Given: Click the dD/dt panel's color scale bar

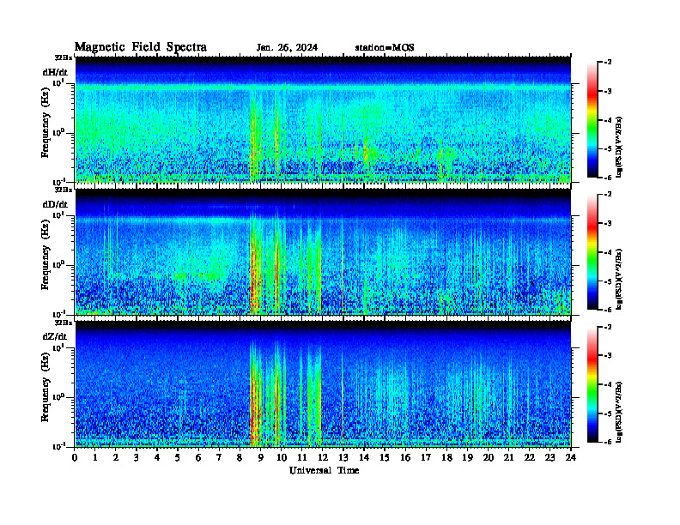Looking at the screenshot, I should (592, 252).
